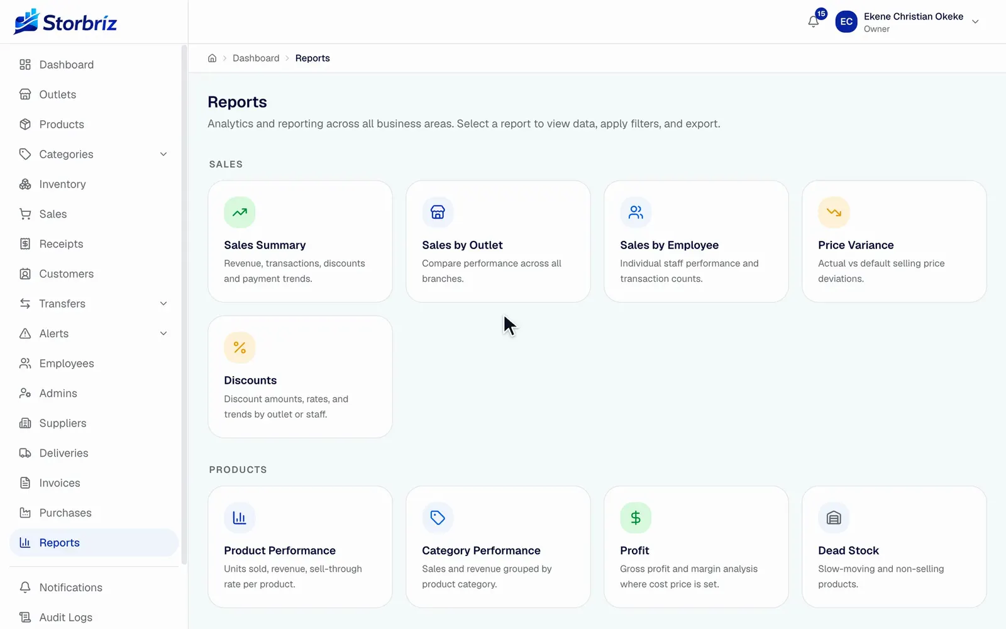This screenshot has height=629, width=1006.
Task: Expand the Alerts submenu chevron
Action: coord(163,333)
